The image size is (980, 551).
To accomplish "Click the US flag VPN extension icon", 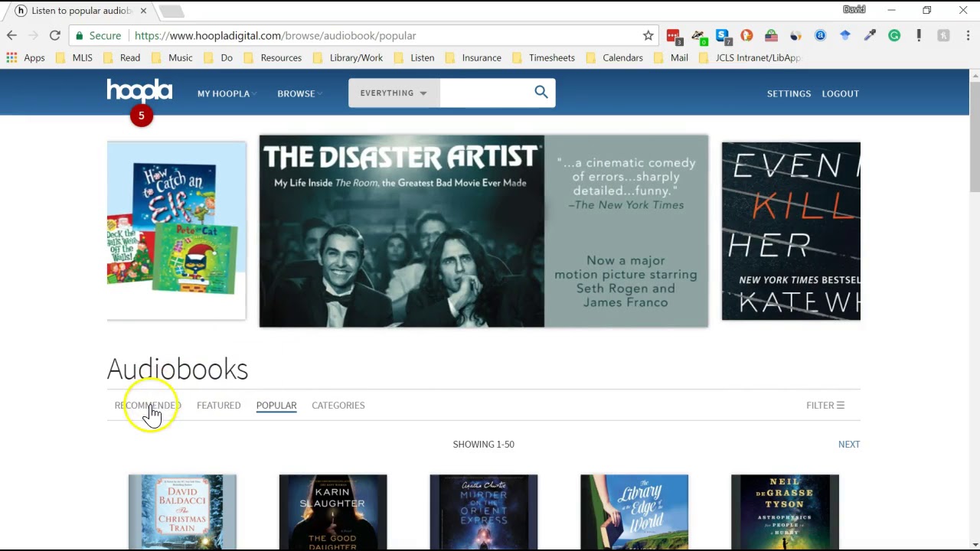I will pyautogui.click(x=771, y=35).
